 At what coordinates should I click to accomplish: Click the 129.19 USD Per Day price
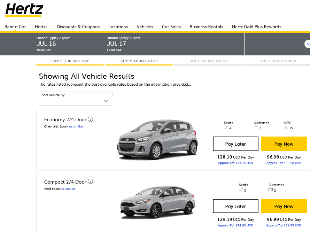[x=235, y=219]
